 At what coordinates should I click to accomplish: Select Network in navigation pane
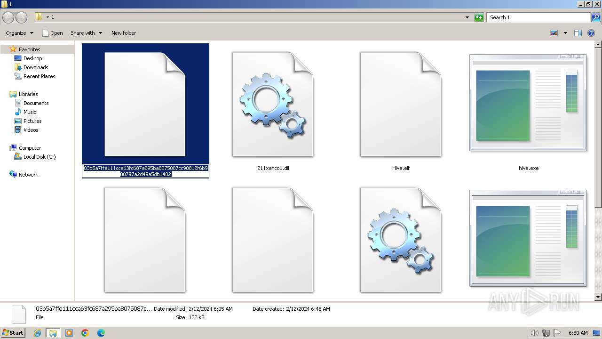pos(28,175)
